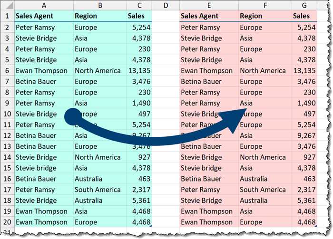Click South America cell in column B

(x=100, y=190)
